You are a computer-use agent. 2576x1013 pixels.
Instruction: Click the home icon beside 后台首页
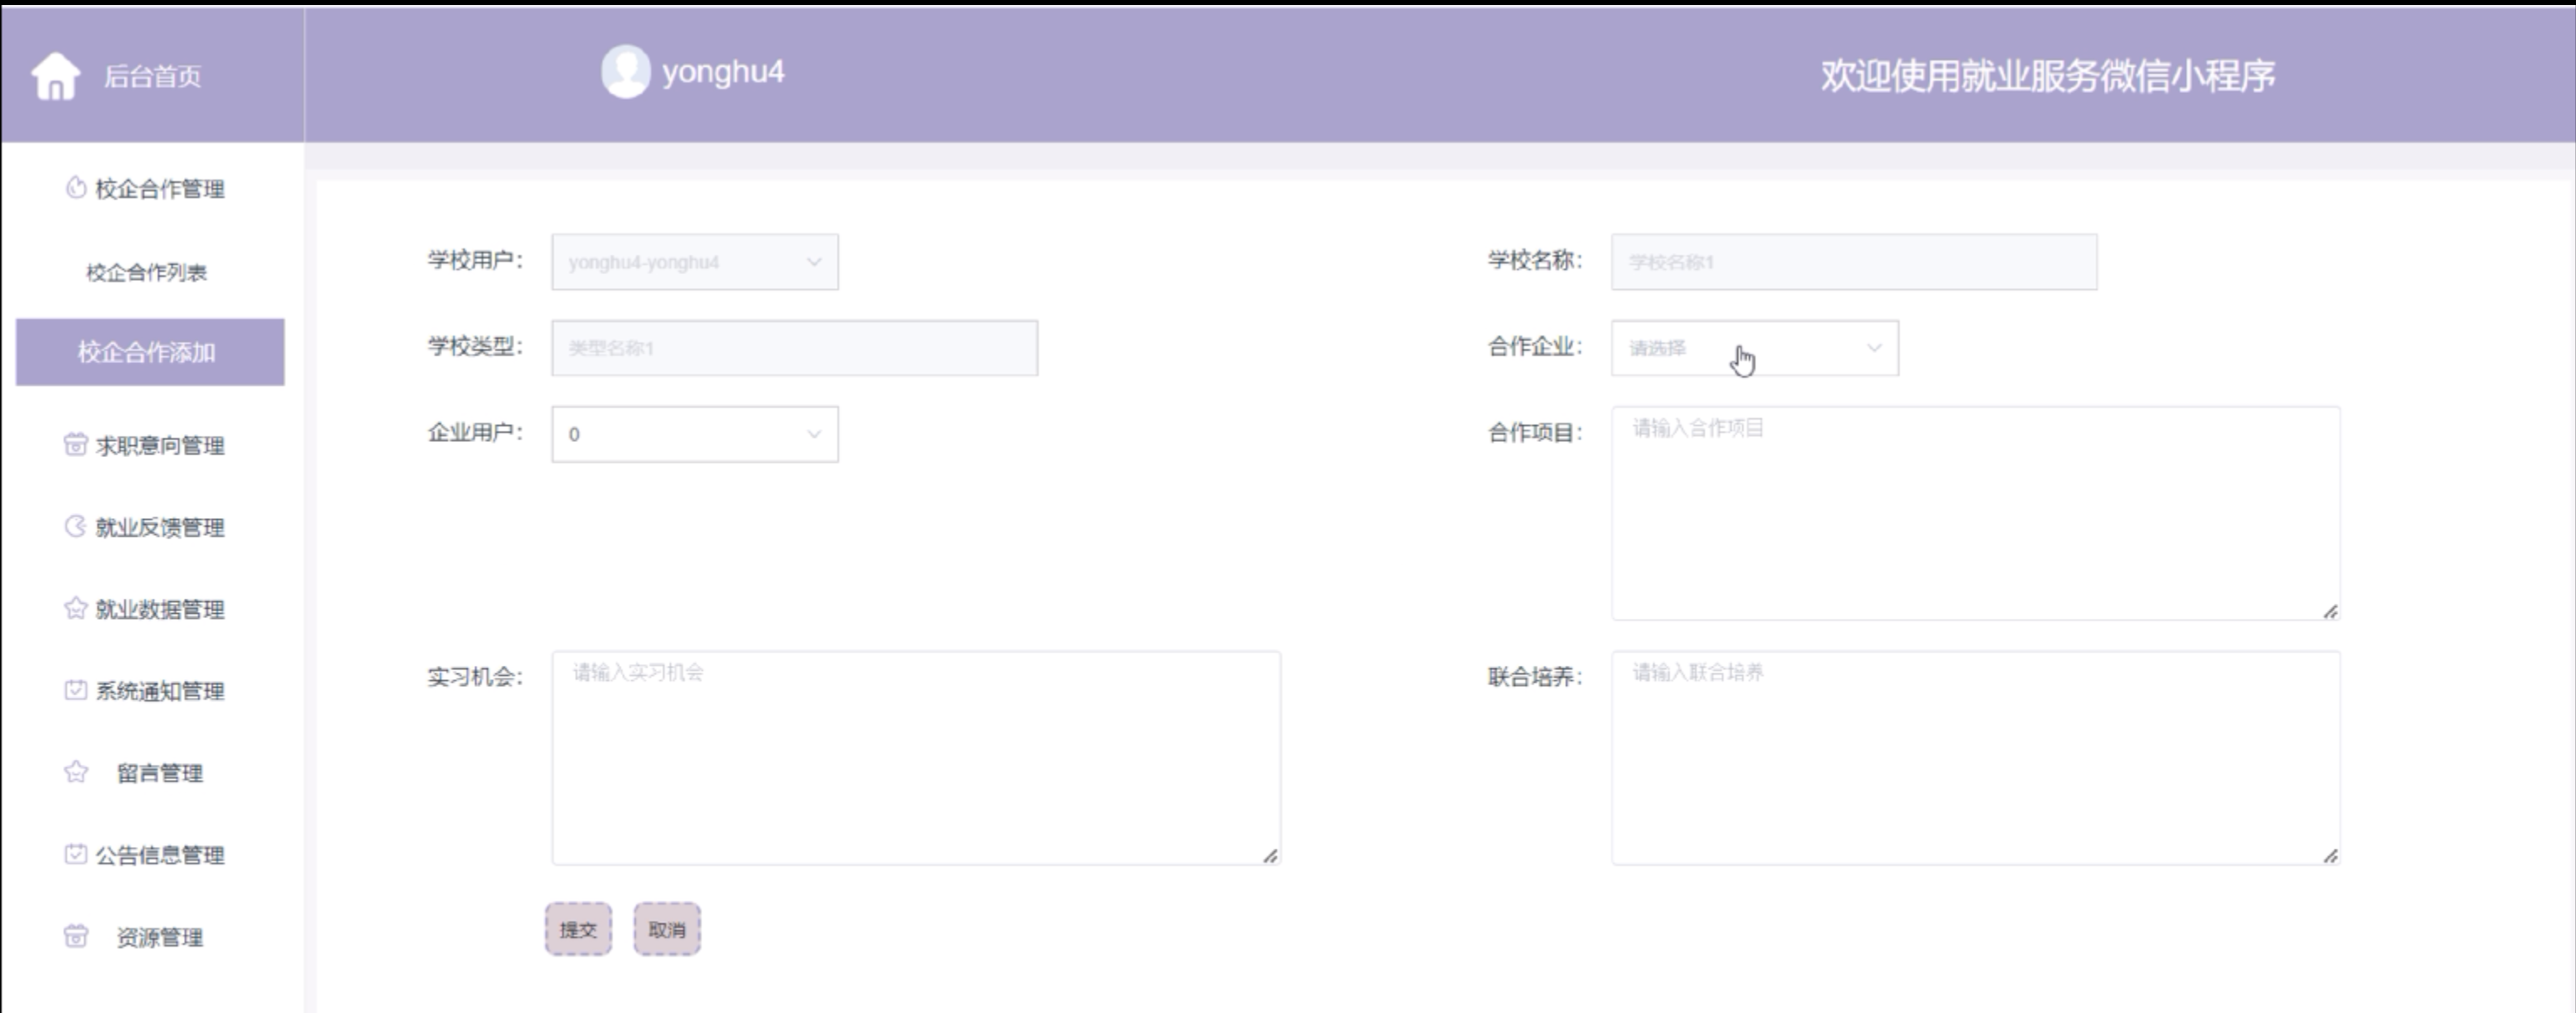click(x=55, y=76)
